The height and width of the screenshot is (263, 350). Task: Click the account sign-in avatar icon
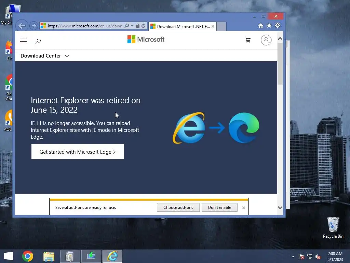(x=266, y=40)
